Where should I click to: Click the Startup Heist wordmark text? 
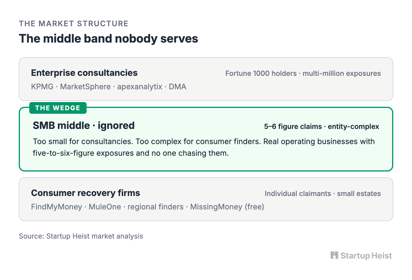pyautogui.click(x=366, y=256)
